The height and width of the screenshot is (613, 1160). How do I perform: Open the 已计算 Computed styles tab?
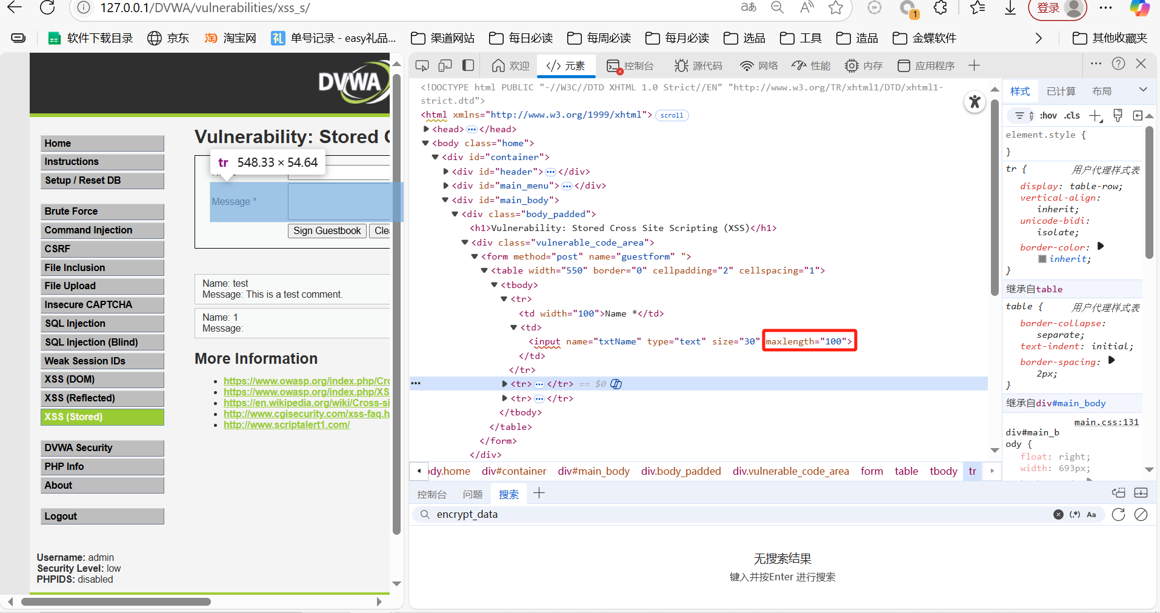point(1061,91)
